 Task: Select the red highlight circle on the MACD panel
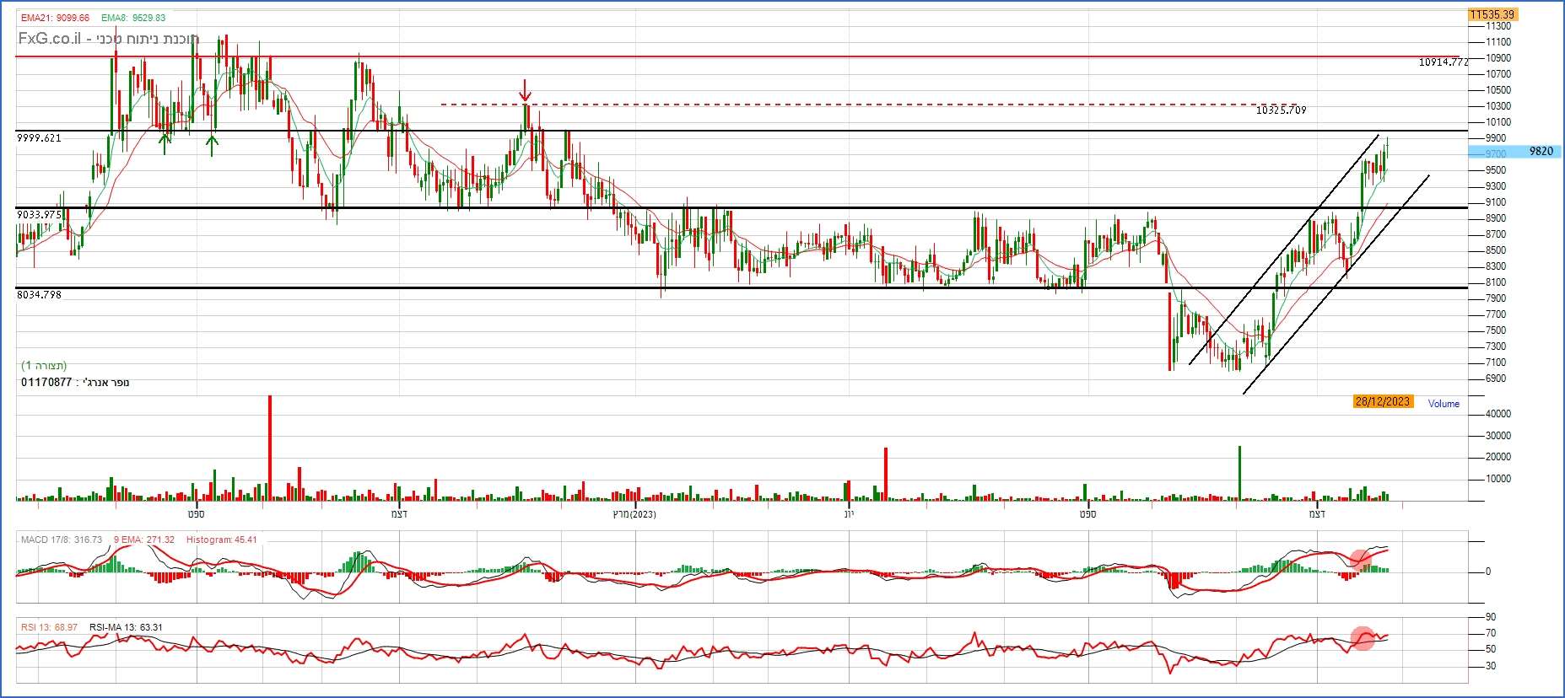point(1360,558)
